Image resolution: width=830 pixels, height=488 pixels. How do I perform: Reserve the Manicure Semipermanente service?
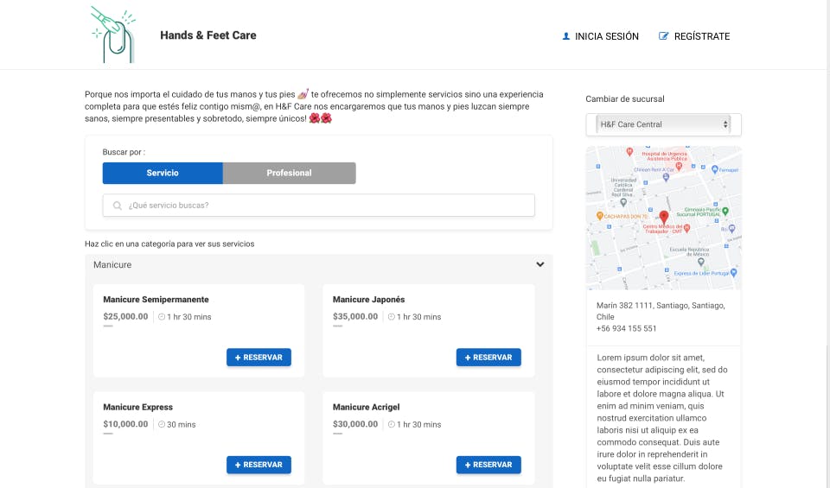pos(259,358)
